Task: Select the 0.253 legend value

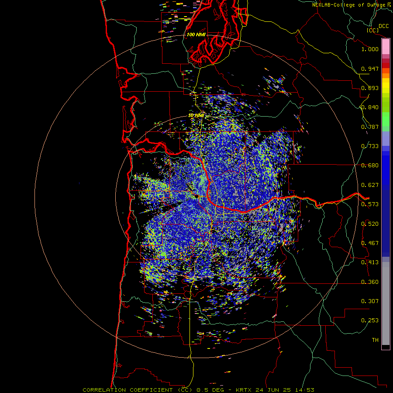Action: [370, 321]
